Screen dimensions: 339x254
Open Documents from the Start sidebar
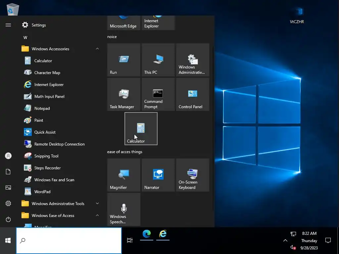point(8,172)
